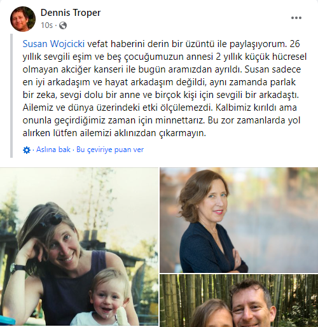This screenshot has height=327, width=318.
Task: Open the Dennis Troper name link
Action: [71, 13]
